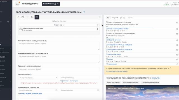This screenshot has height=100, width=179.
Task: Star the Поиск > Сообщества > Ключевая фраза task
Action: (x=177, y=34)
